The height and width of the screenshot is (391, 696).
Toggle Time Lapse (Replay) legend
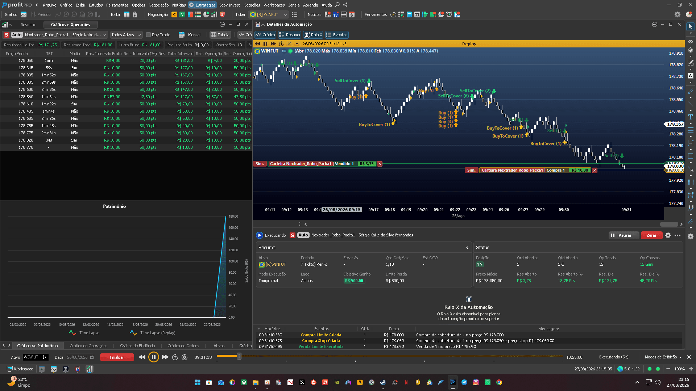[153, 333]
